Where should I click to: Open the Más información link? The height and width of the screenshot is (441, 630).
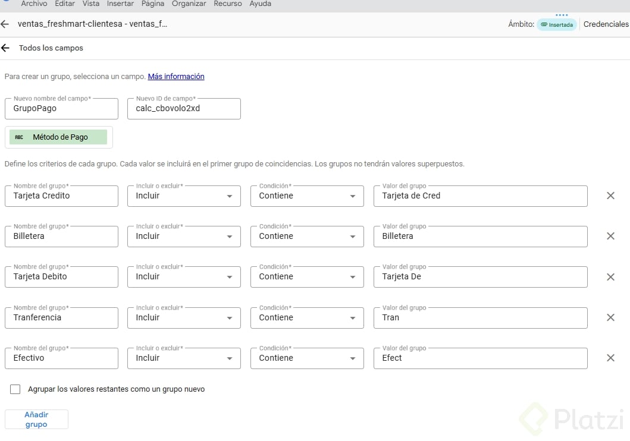[176, 77]
